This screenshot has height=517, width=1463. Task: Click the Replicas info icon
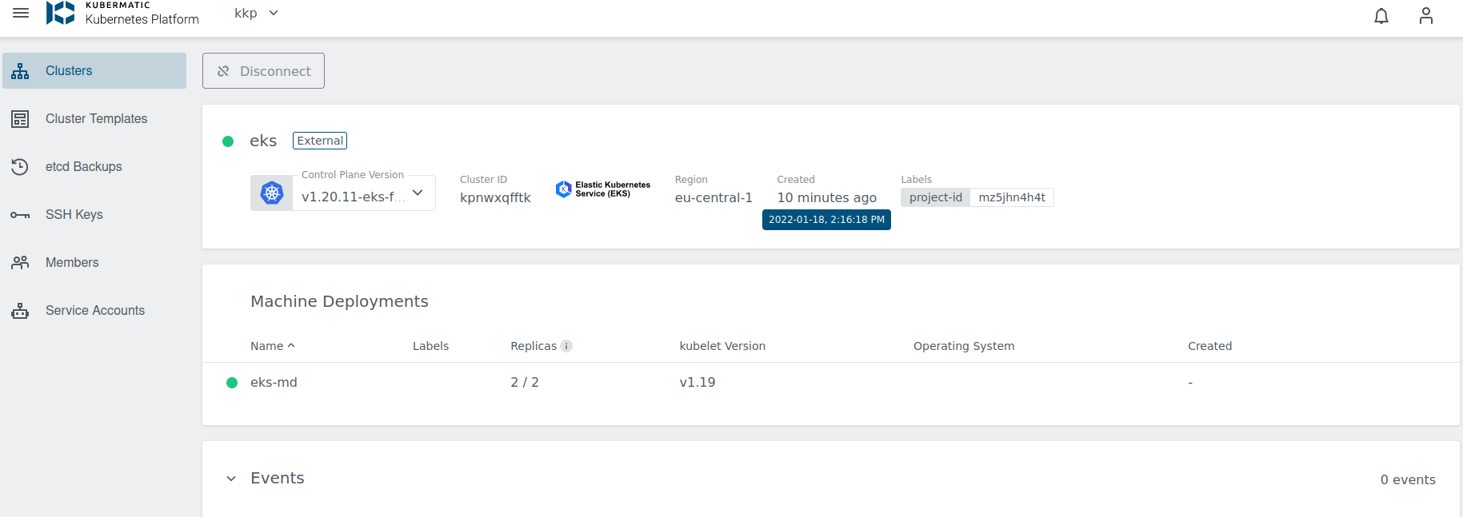click(x=566, y=346)
